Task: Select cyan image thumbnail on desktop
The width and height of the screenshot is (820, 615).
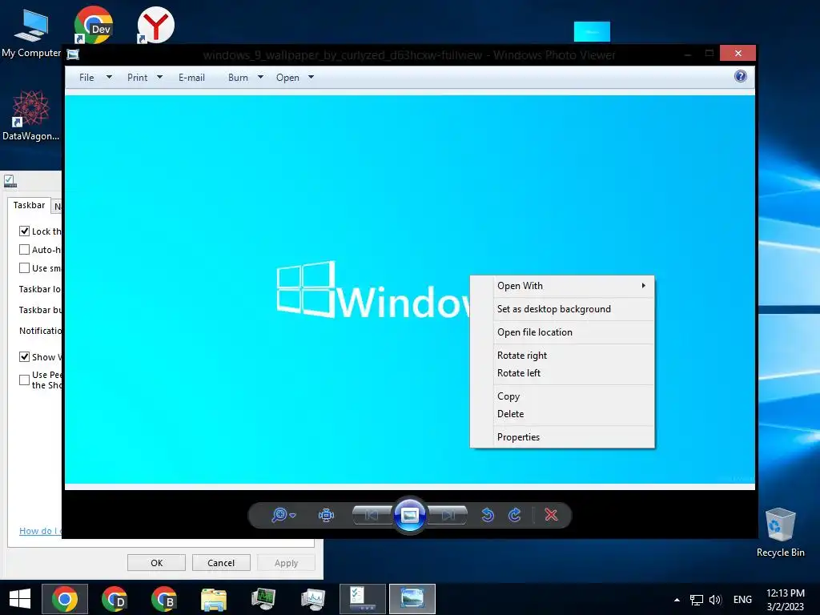Action: coord(592,31)
